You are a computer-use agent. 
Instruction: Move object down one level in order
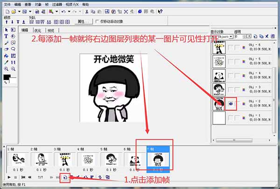[x=12, y=22]
